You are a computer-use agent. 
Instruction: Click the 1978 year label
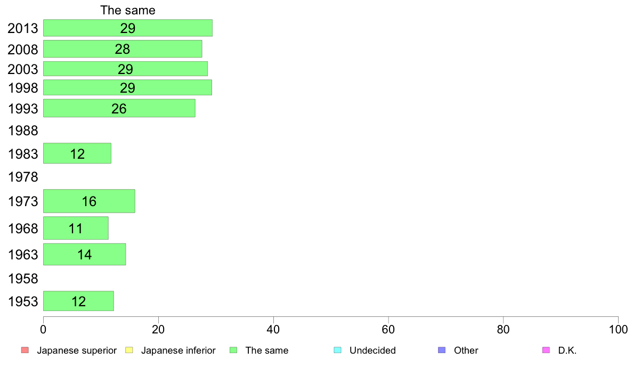(x=23, y=177)
